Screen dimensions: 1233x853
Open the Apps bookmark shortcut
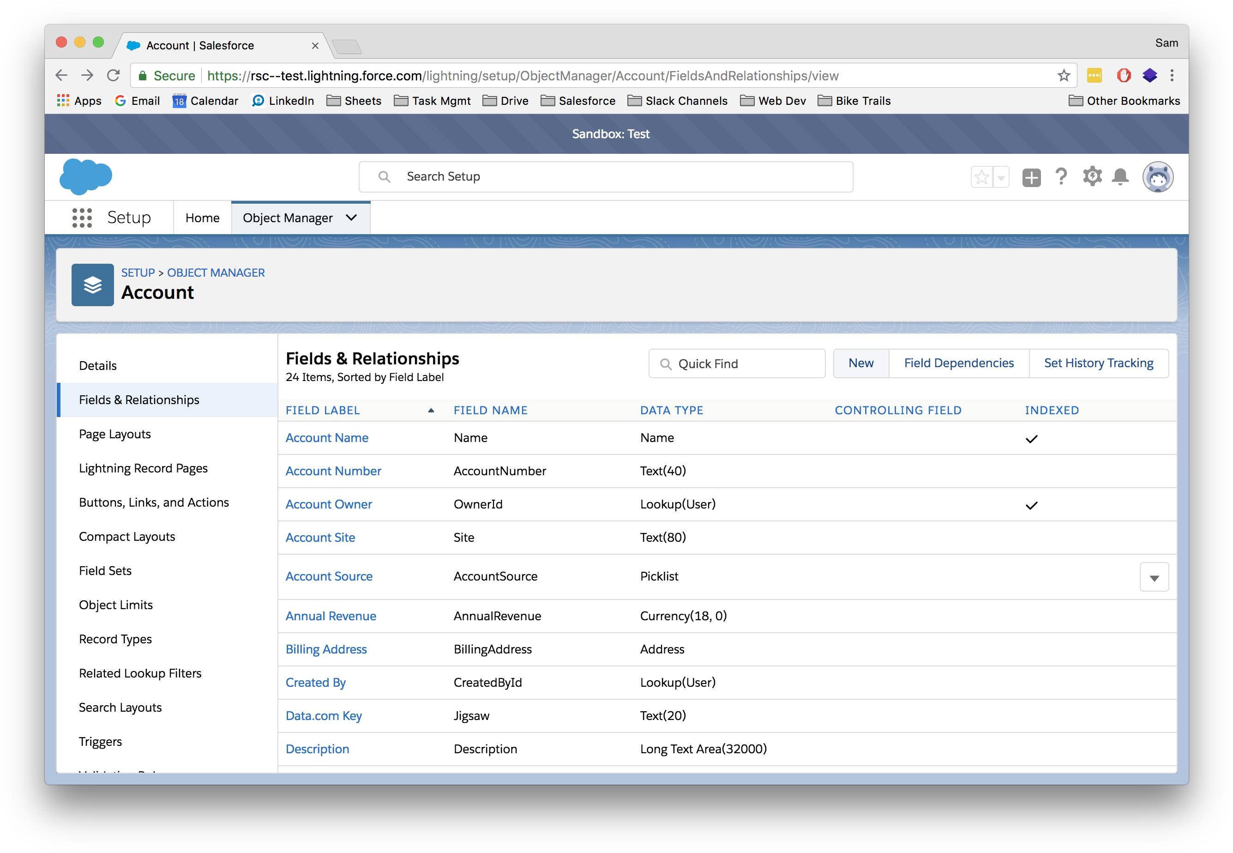[x=79, y=101]
